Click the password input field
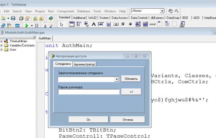Image resolution: width=216 pixels, height=138 pixels. pyautogui.click(x=89, y=92)
